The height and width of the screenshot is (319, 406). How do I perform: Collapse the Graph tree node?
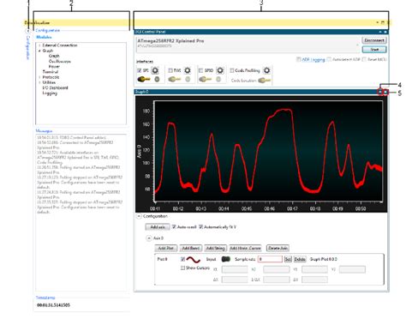[39, 51]
